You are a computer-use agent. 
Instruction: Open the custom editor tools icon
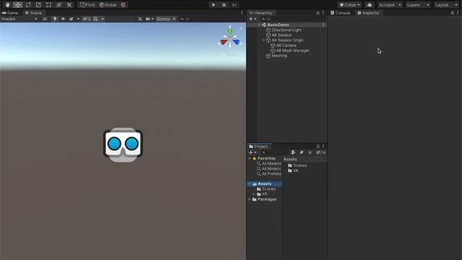pyautogui.click(x=69, y=5)
